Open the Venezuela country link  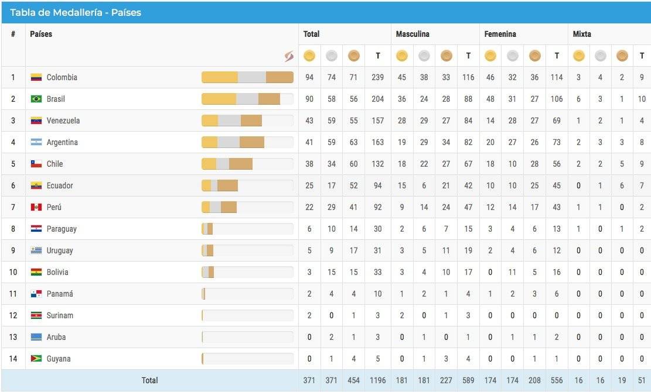coord(63,121)
